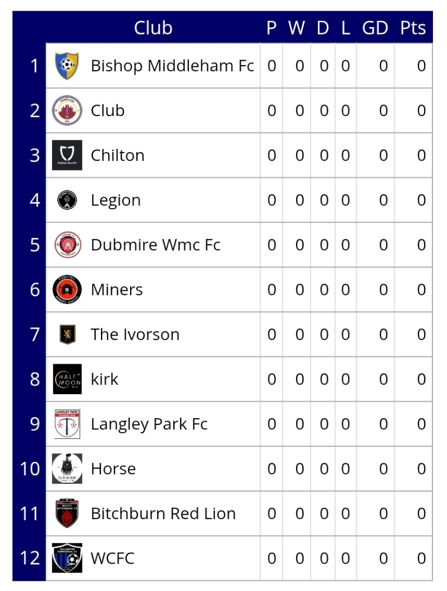Open the Langley Park Fc shield badge
This screenshot has width=447, height=591.
tap(67, 424)
